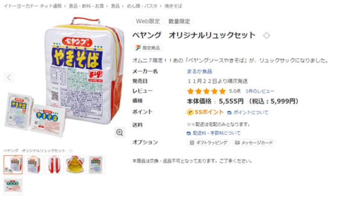This screenshot has height=198, width=350.
Task: Click the Seven logo 限定商品 badge
Action: [x=148, y=48]
